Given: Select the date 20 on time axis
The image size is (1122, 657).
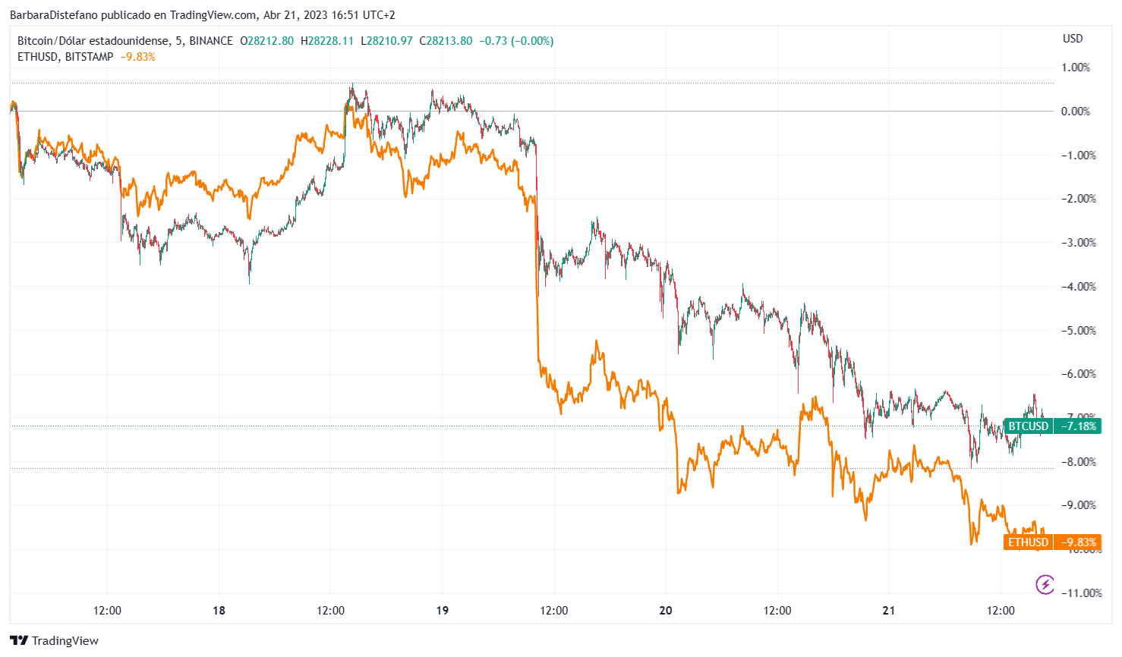Looking at the screenshot, I should (666, 611).
